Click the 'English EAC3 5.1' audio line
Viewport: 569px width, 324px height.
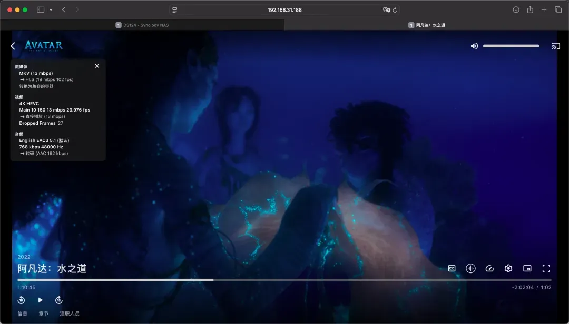(x=44, y=140)
